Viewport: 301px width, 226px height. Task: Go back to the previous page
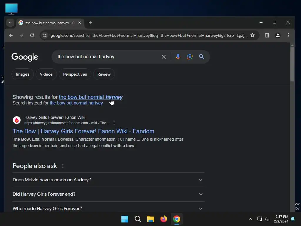coord(11,35)
